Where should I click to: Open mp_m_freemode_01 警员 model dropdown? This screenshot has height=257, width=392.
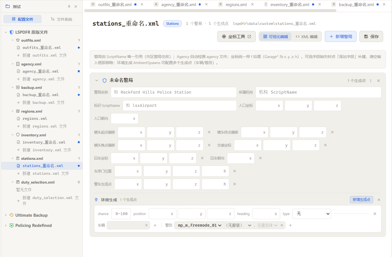200,225
